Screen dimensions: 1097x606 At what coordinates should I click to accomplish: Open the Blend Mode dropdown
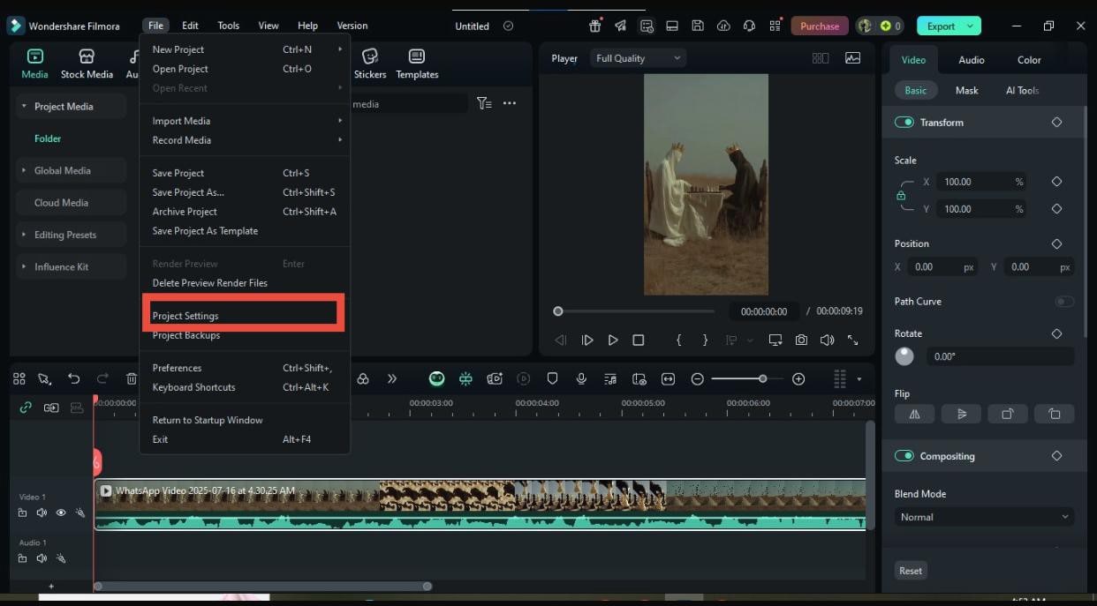pyautogui.click(x=984, y=517)
